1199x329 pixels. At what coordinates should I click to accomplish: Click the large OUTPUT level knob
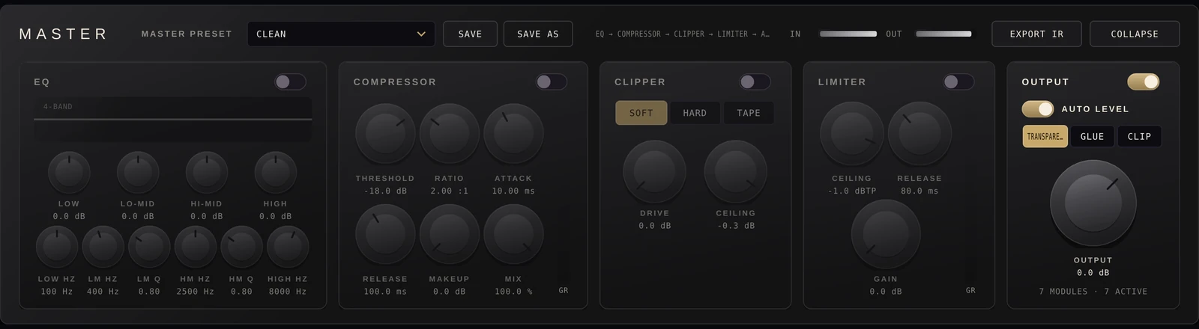1093,203
